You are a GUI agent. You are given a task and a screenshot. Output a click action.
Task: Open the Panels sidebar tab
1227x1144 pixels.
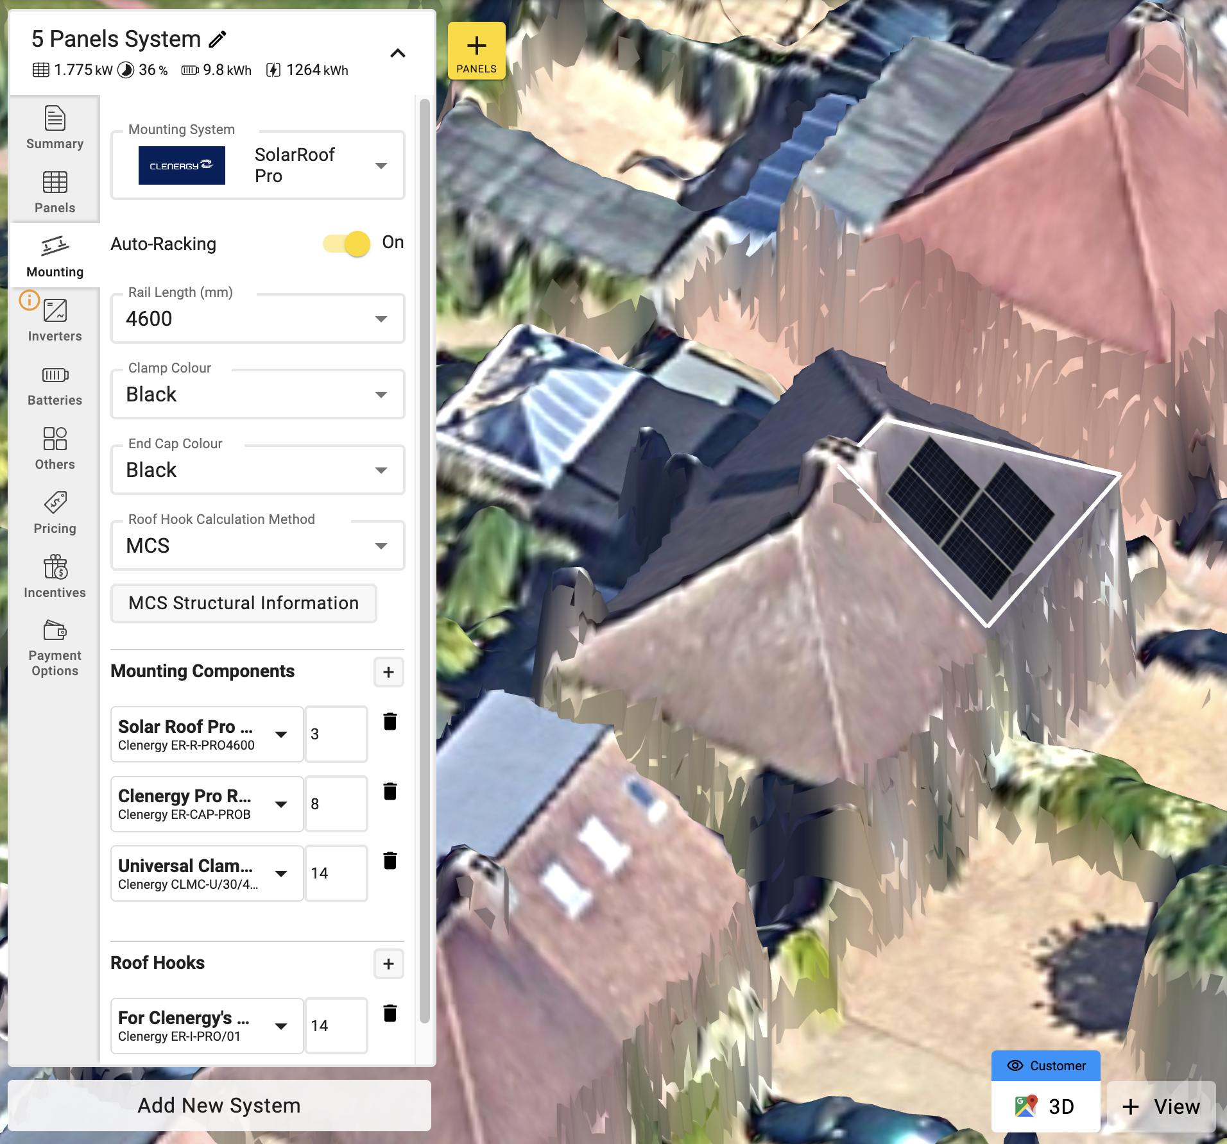pos(55,192)
